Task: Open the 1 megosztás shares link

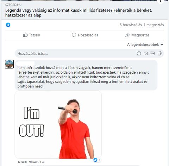Action: 154,25
